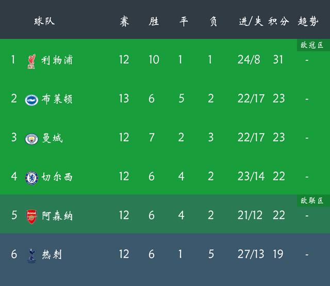Select the 切尔西 team name

[57, 177]
